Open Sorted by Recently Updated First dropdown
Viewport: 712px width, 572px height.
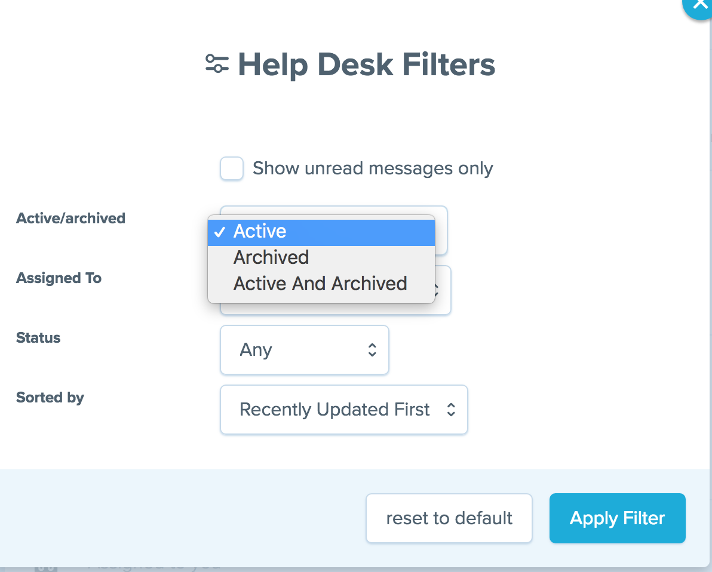(343, 410)
